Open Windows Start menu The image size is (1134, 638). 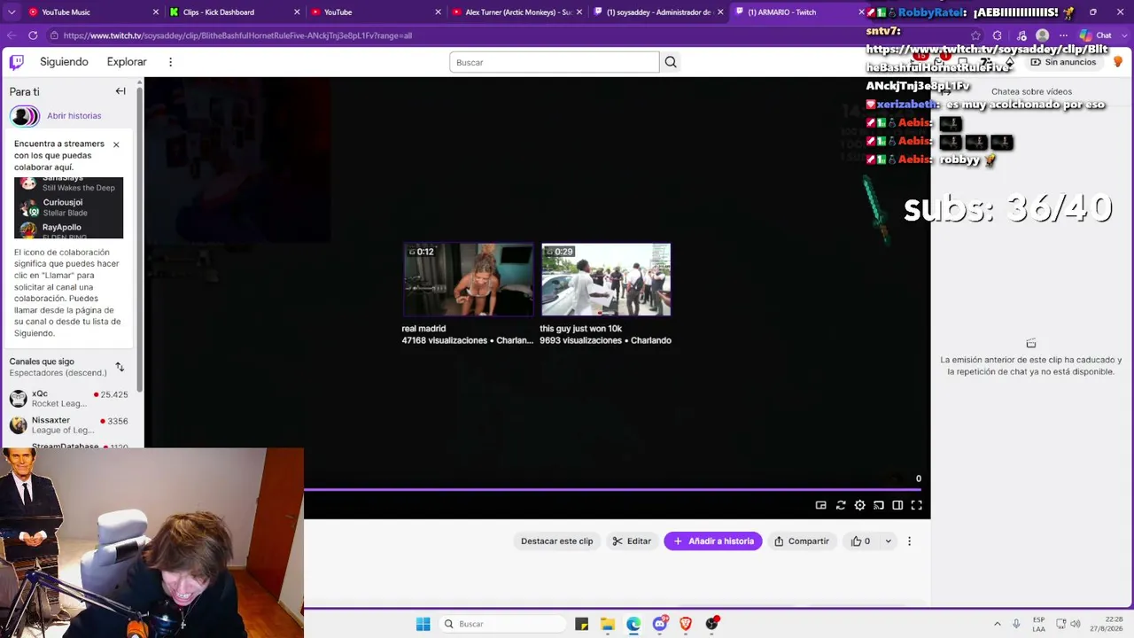(423, 624)
